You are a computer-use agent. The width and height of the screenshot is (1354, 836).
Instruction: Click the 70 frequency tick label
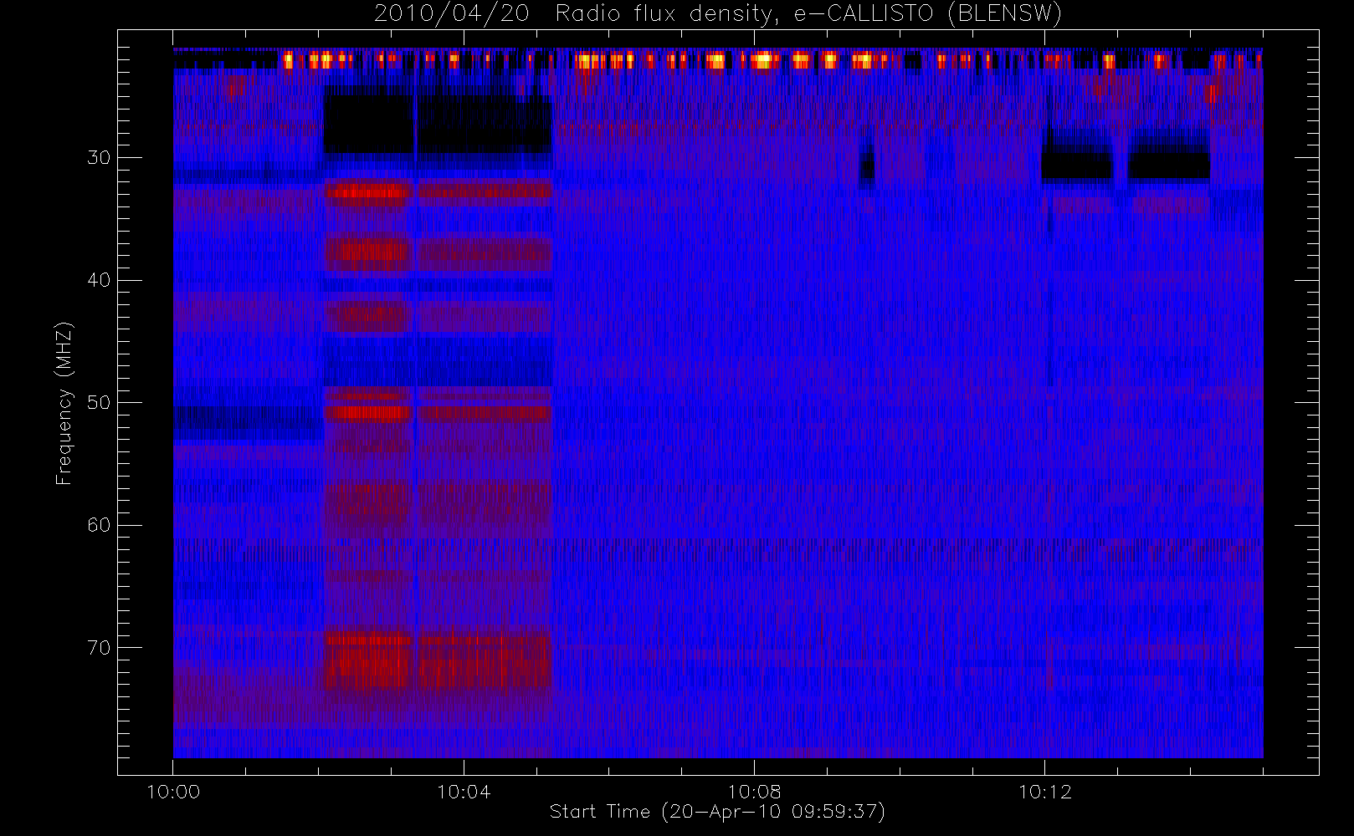(99, 648)
